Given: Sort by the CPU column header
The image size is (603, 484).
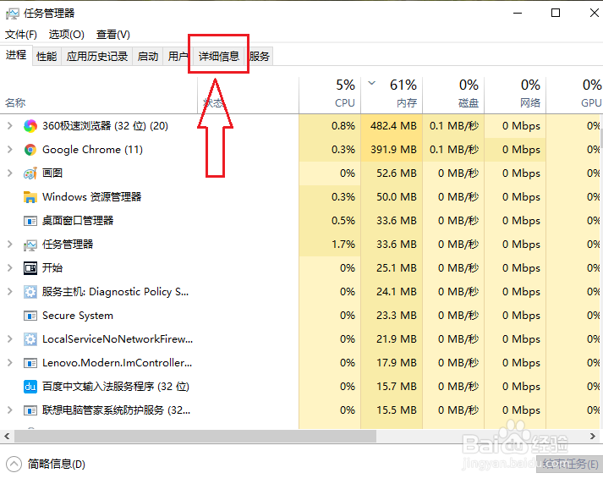Looking at the screenshot, I should point(330,96).
